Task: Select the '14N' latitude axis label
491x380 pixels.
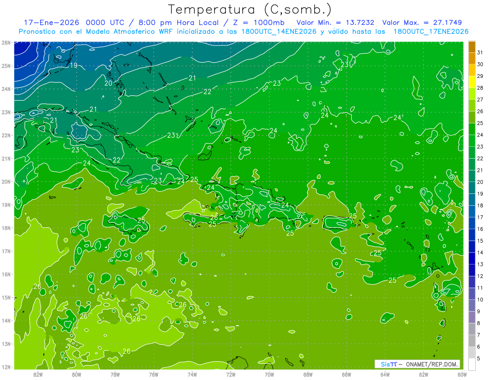Action: tap(6, 321)
